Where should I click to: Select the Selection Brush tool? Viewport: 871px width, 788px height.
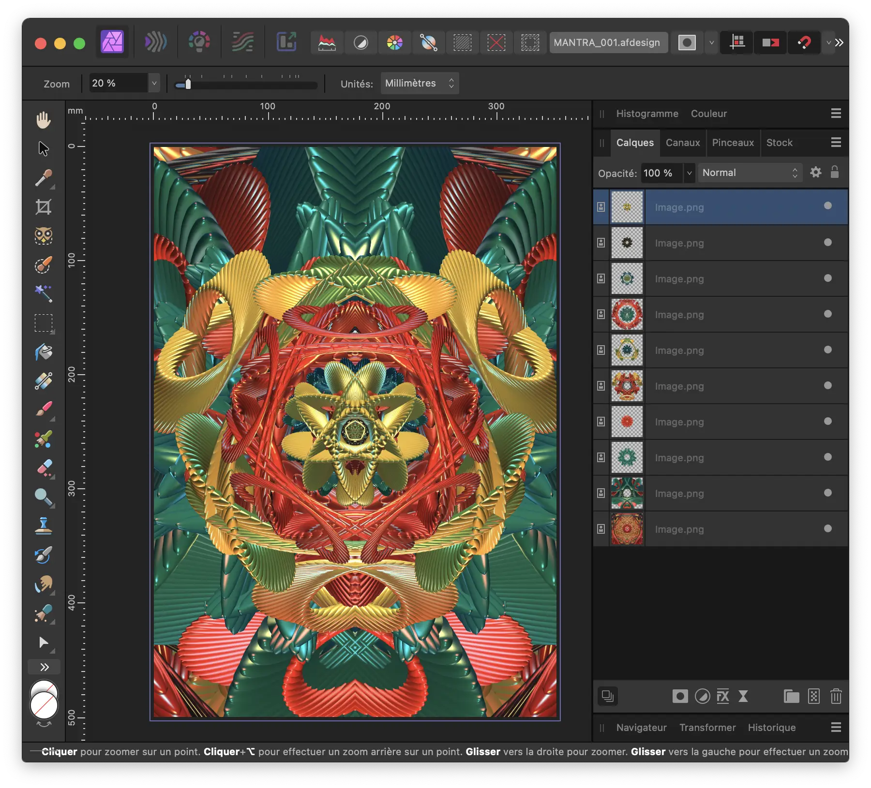[x=44, y=265]
